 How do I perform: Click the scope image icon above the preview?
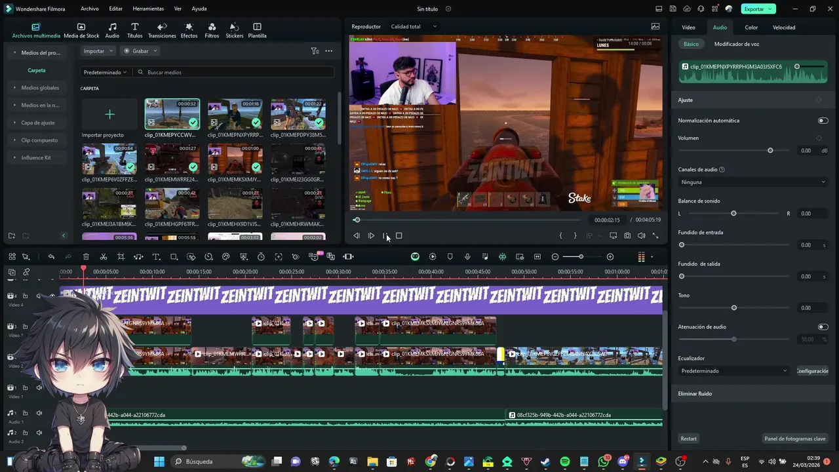pos(655,26)
